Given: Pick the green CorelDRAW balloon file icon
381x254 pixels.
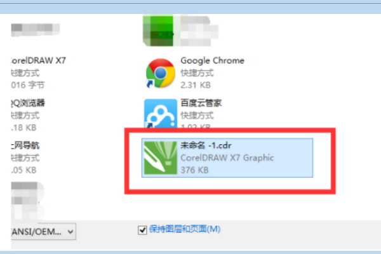Looking at the screenshot, I should [x=161, y=157].
